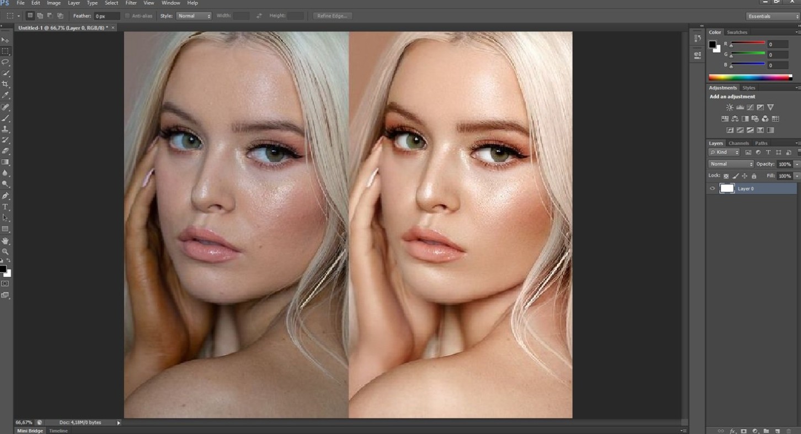801x434 pixels.
Task: Open the Style dropdown in options bar
Action: [194, 16]
